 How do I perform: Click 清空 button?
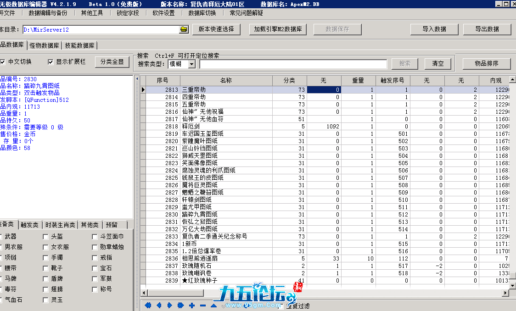(x=437, y=64)
